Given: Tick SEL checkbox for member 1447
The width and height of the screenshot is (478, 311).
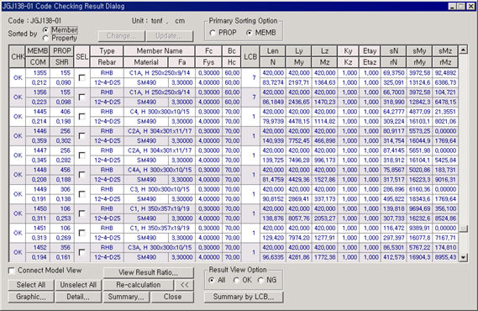Looking at the screenshot, I should click(x=81, y=155).
